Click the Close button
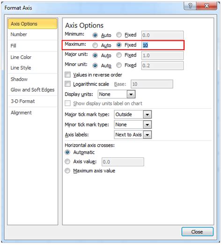Screen dimensions: 222x245 [197, 232]
